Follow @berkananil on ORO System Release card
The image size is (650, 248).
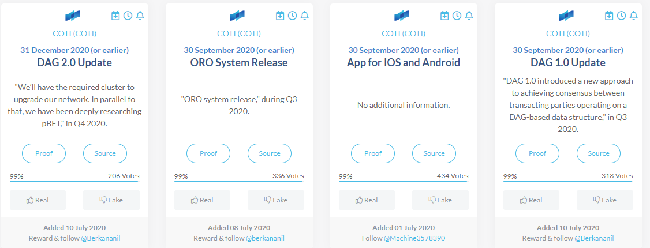pyautogui.click(x=265, y=238)
